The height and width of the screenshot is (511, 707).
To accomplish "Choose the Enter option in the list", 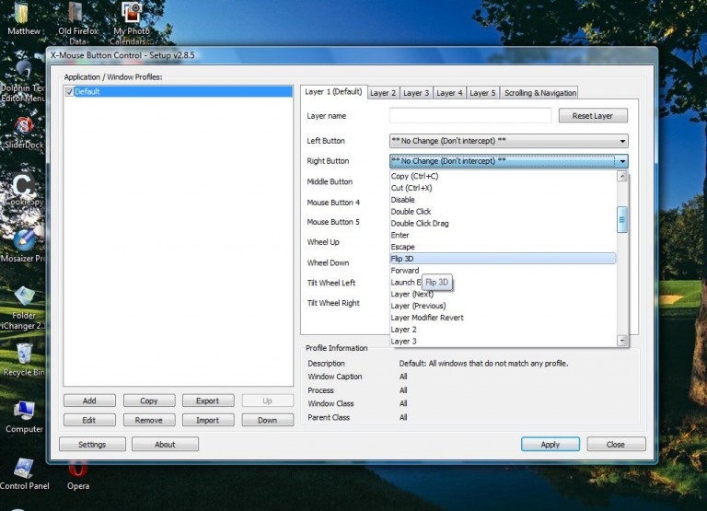I will click(503, 235).
